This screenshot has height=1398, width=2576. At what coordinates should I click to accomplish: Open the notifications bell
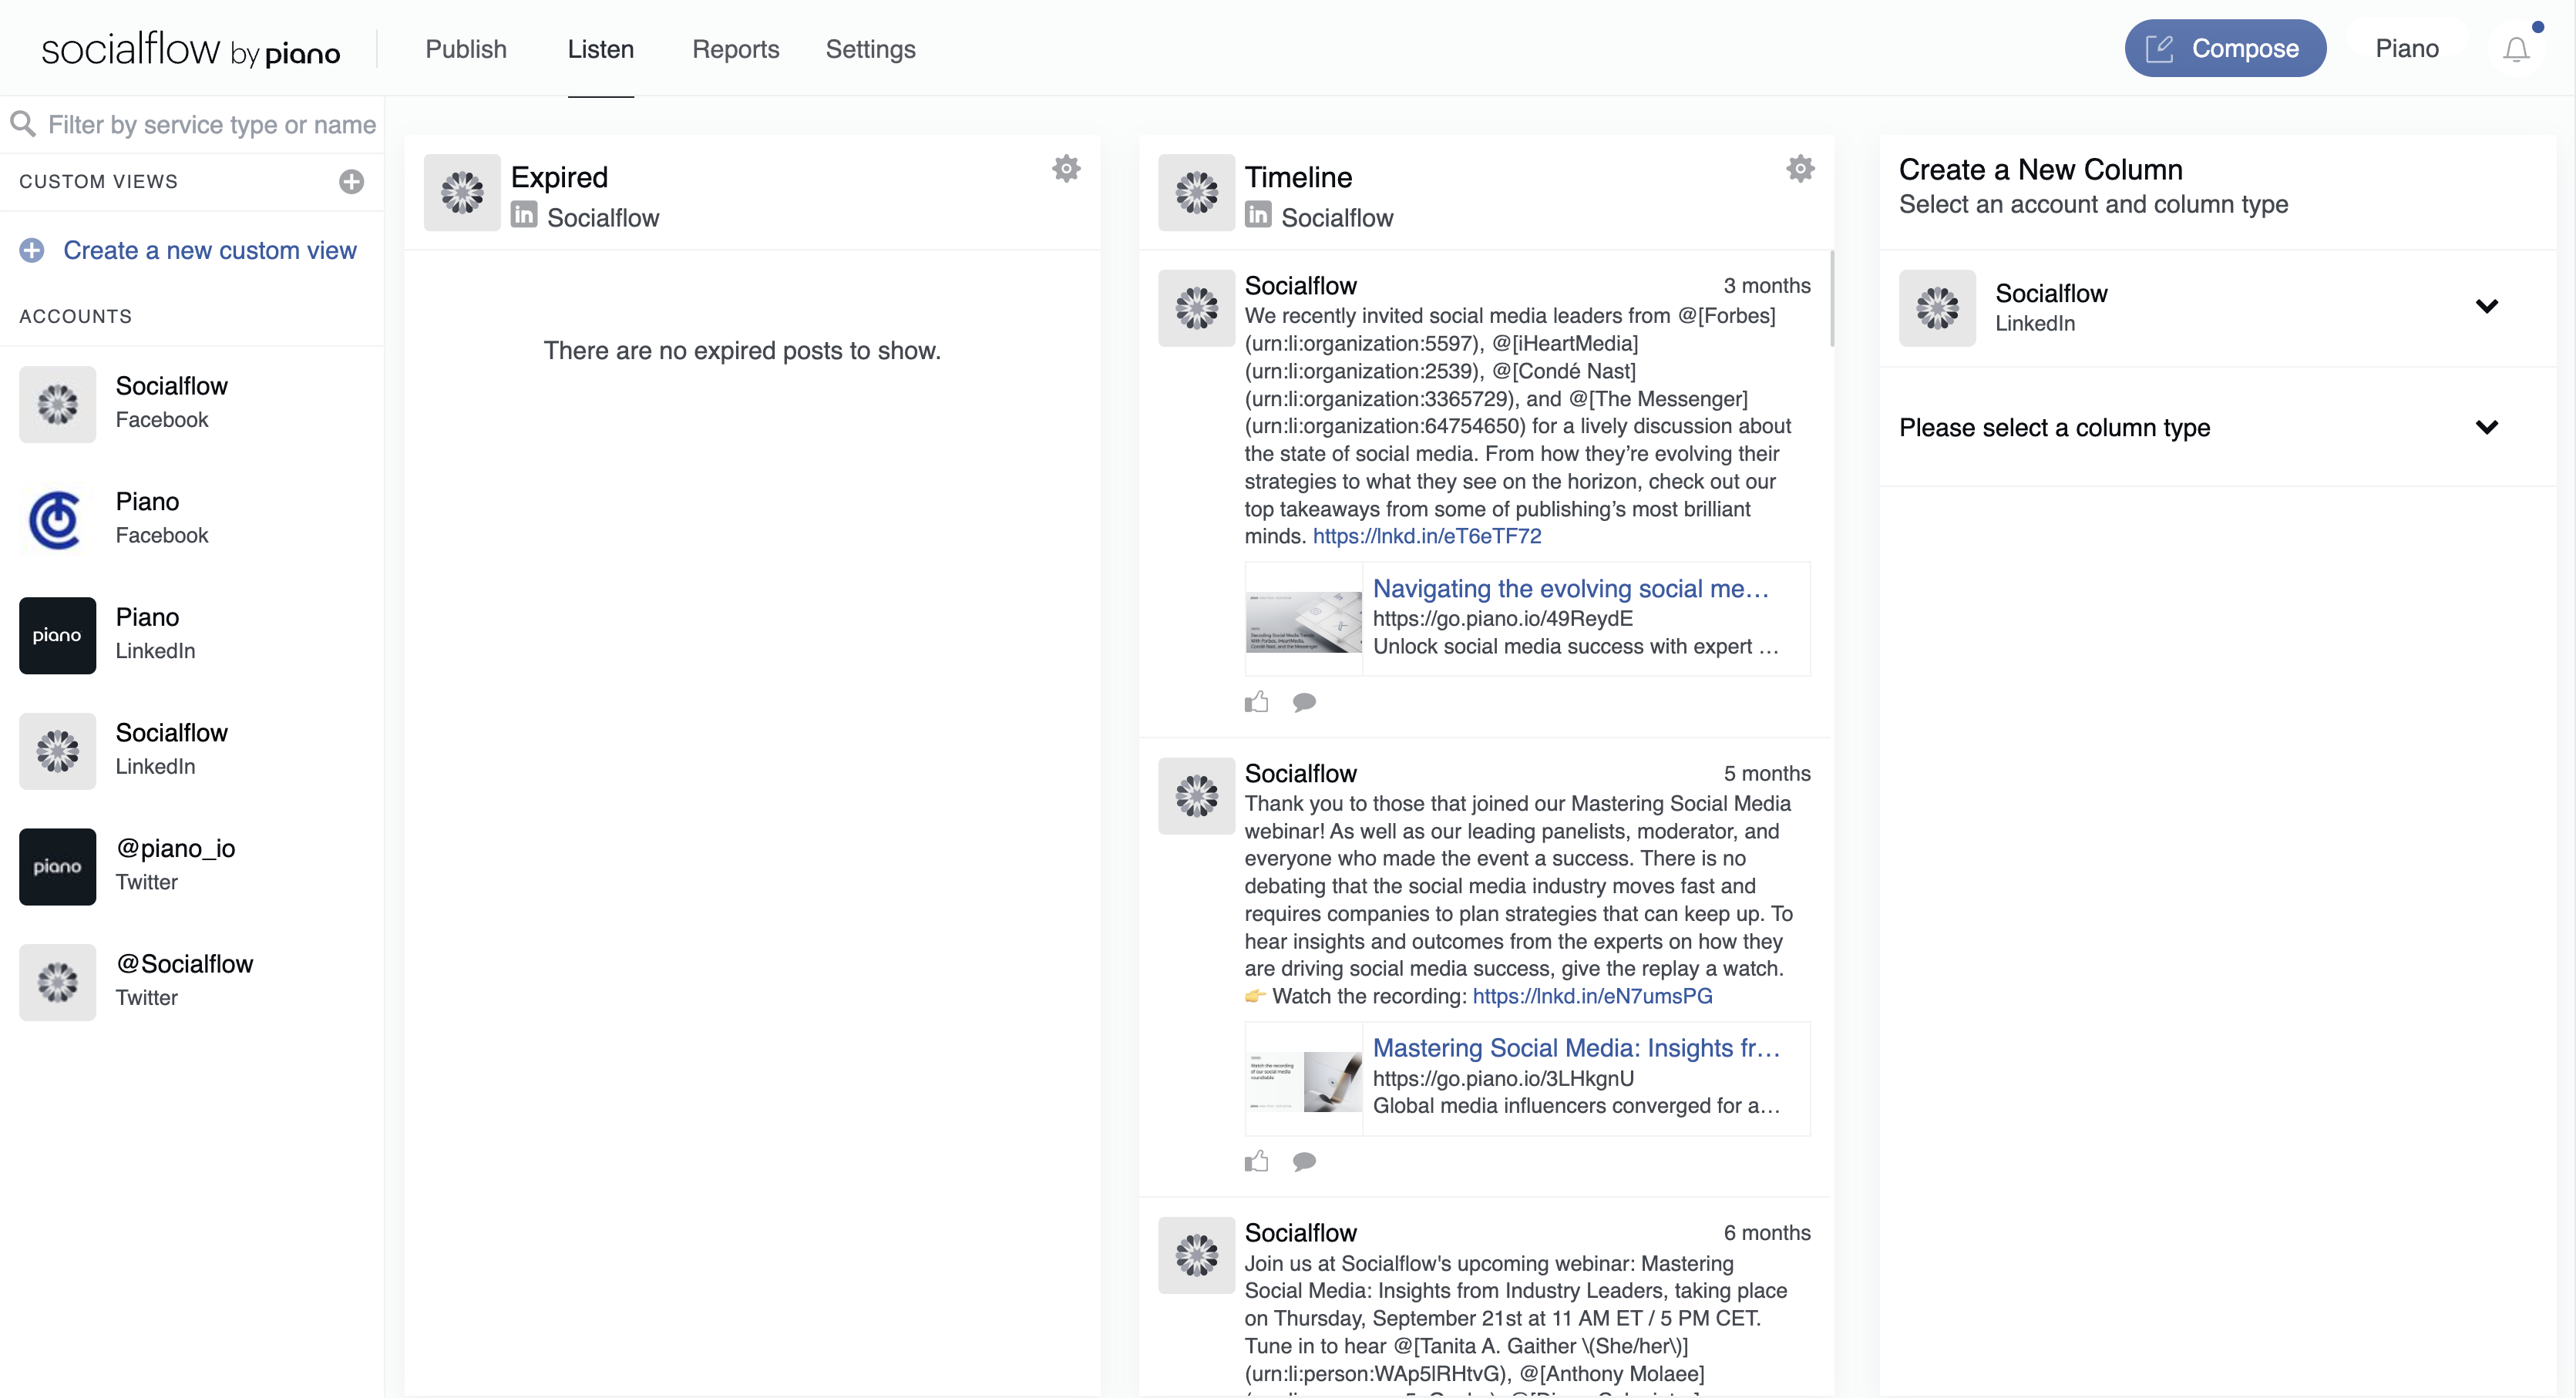[2516, 49]
